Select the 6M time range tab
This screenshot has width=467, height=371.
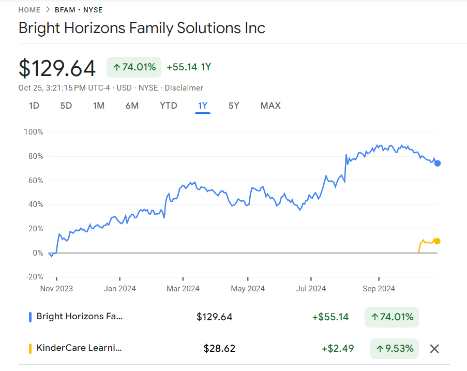tap(132, 106)
